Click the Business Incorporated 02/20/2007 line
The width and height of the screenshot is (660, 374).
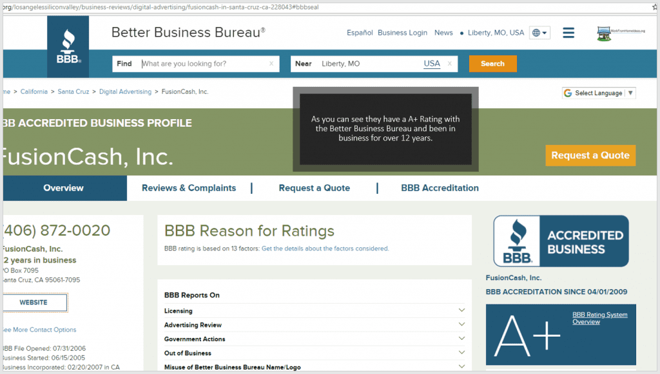(61, 368)
